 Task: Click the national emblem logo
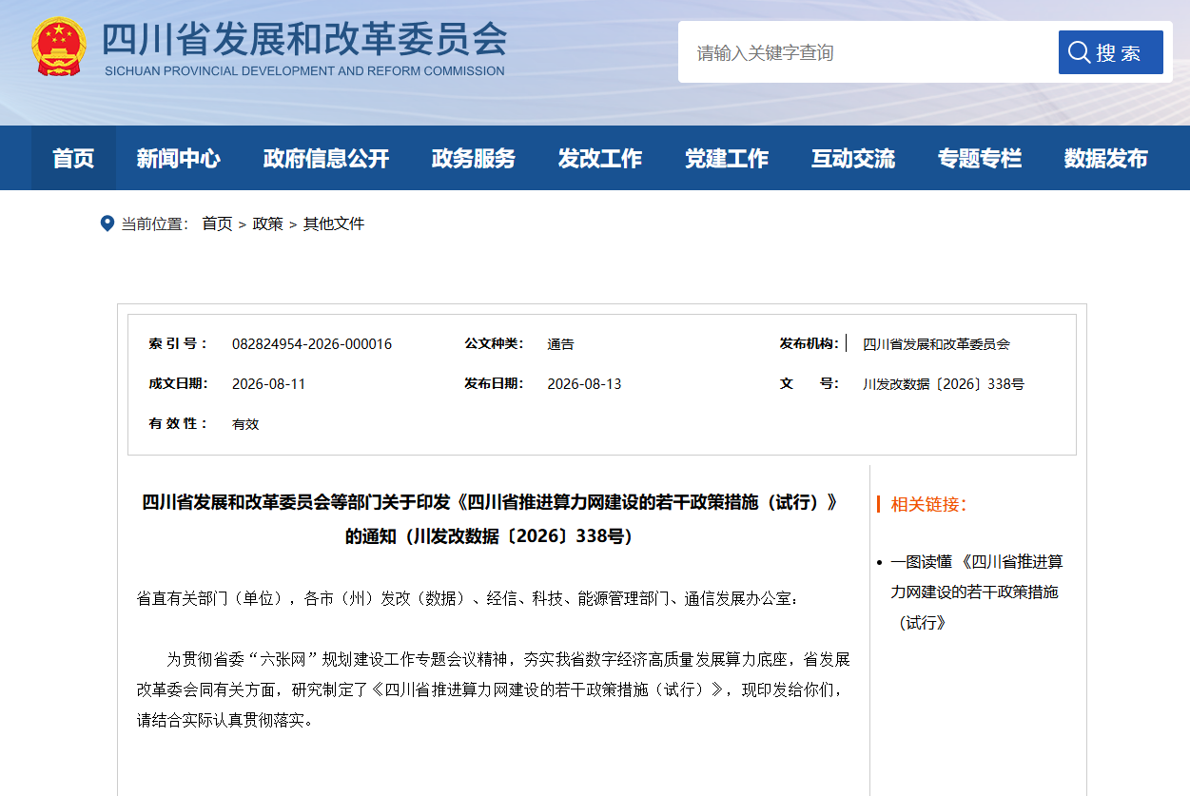pos(59,47)
